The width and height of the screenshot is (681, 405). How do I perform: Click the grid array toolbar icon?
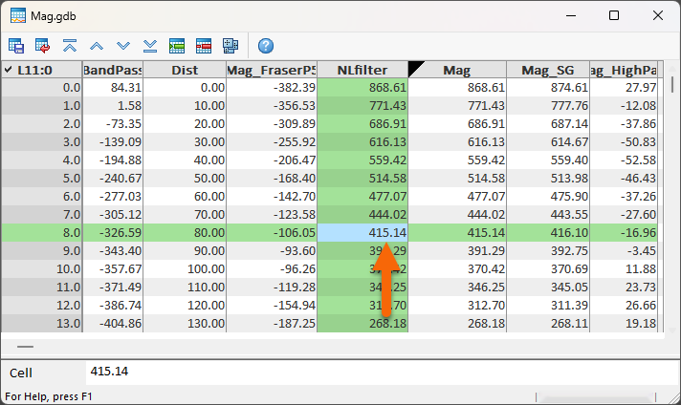pos(231,45)
